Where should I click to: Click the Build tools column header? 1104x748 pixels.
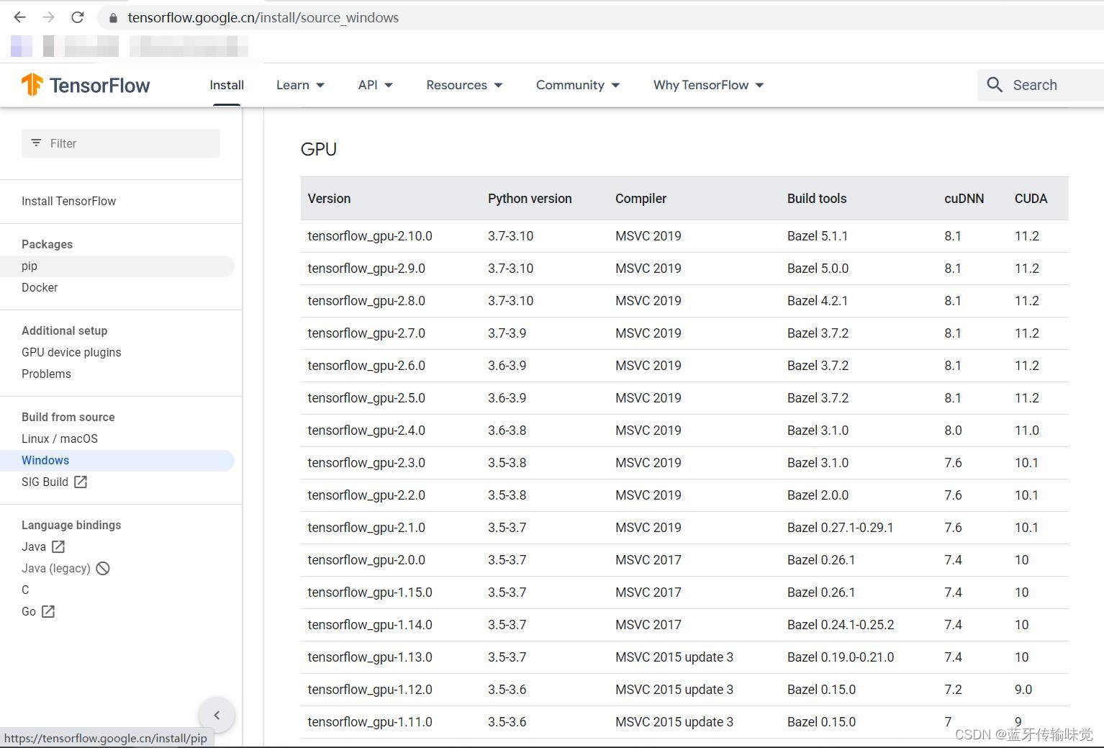point(817,199)
